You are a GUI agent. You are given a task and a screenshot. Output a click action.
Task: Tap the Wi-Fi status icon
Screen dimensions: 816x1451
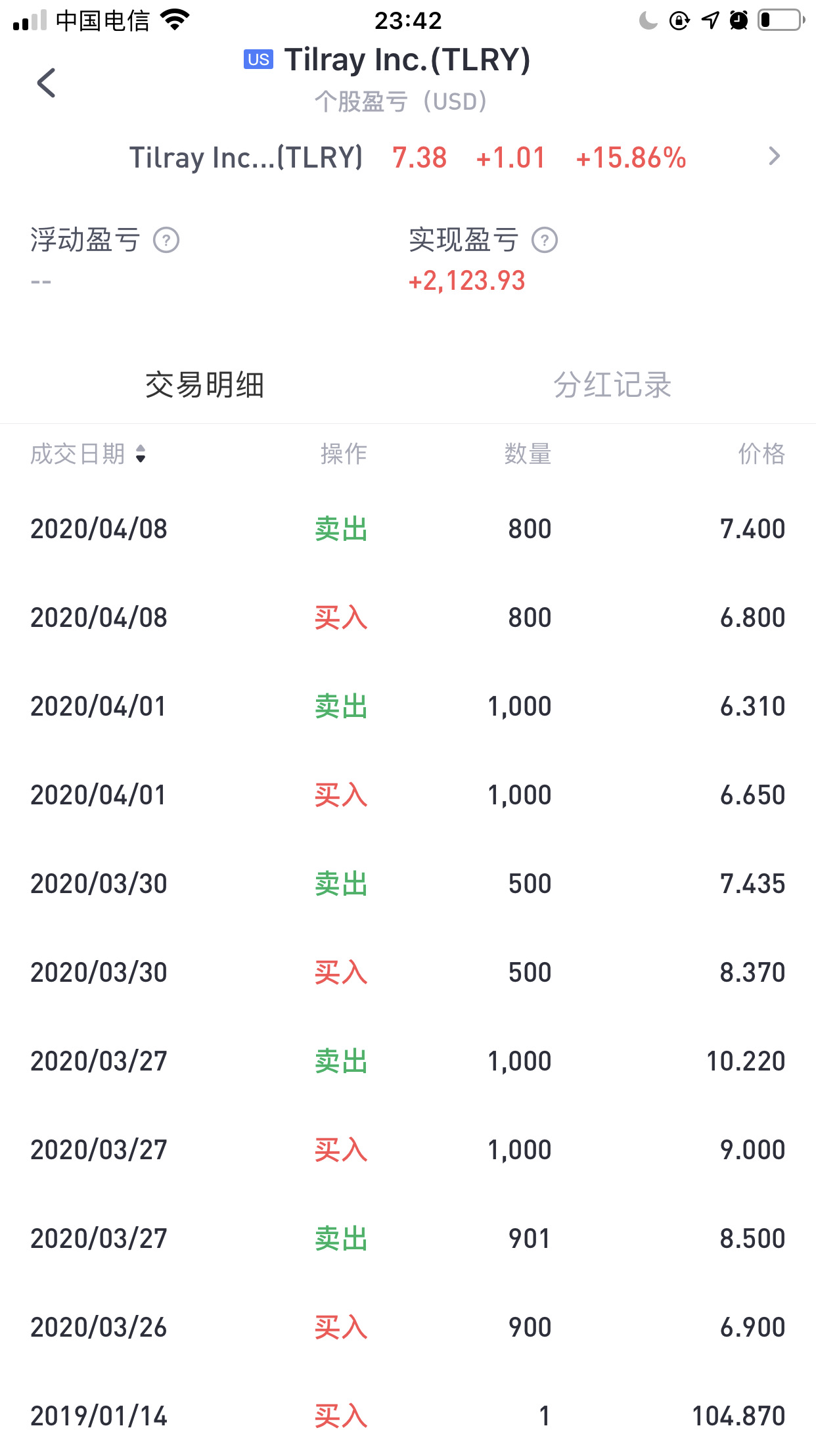tap(175, 20)
